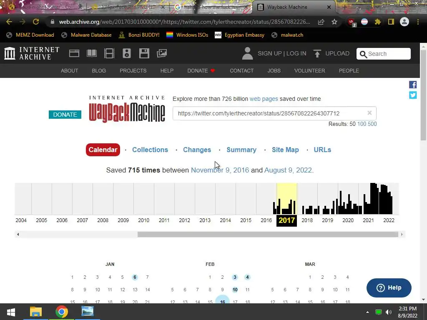Image resolution: width=427 pixels, height=320 pixels.
Task: Share page on Facebook
Action: click(x=413, y=85)
